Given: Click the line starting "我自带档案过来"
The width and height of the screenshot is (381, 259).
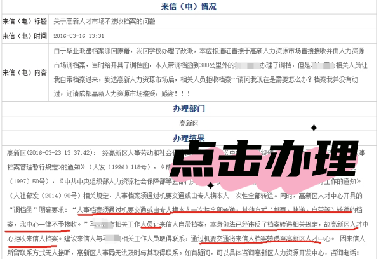Looking at the screenshot, I should click(x=206, y=79).
